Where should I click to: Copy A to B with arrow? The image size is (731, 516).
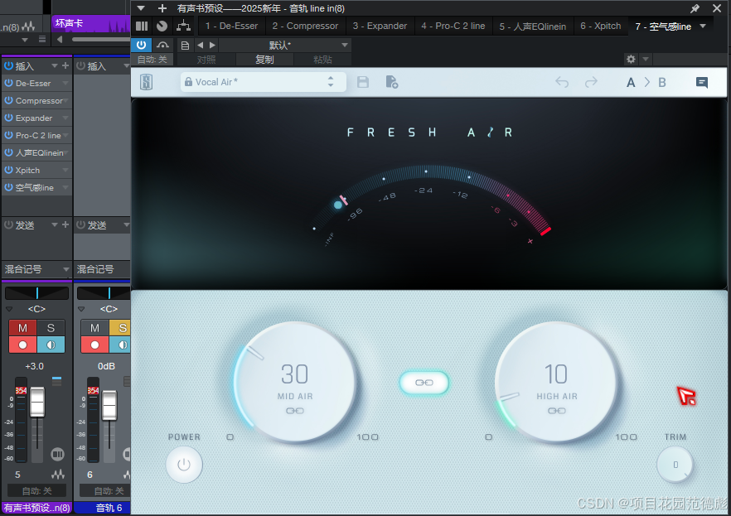647,83
